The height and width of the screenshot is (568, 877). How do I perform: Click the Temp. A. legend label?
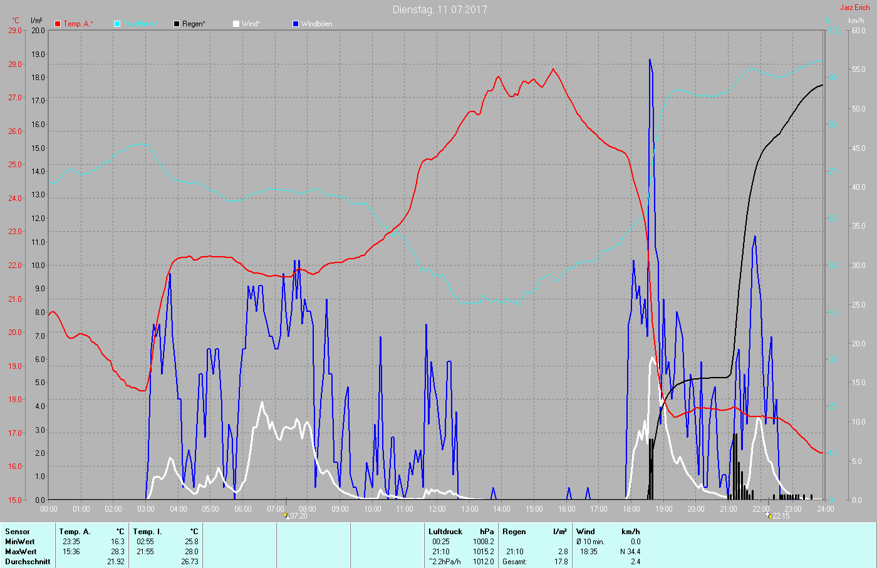click(x=78, y=24)
